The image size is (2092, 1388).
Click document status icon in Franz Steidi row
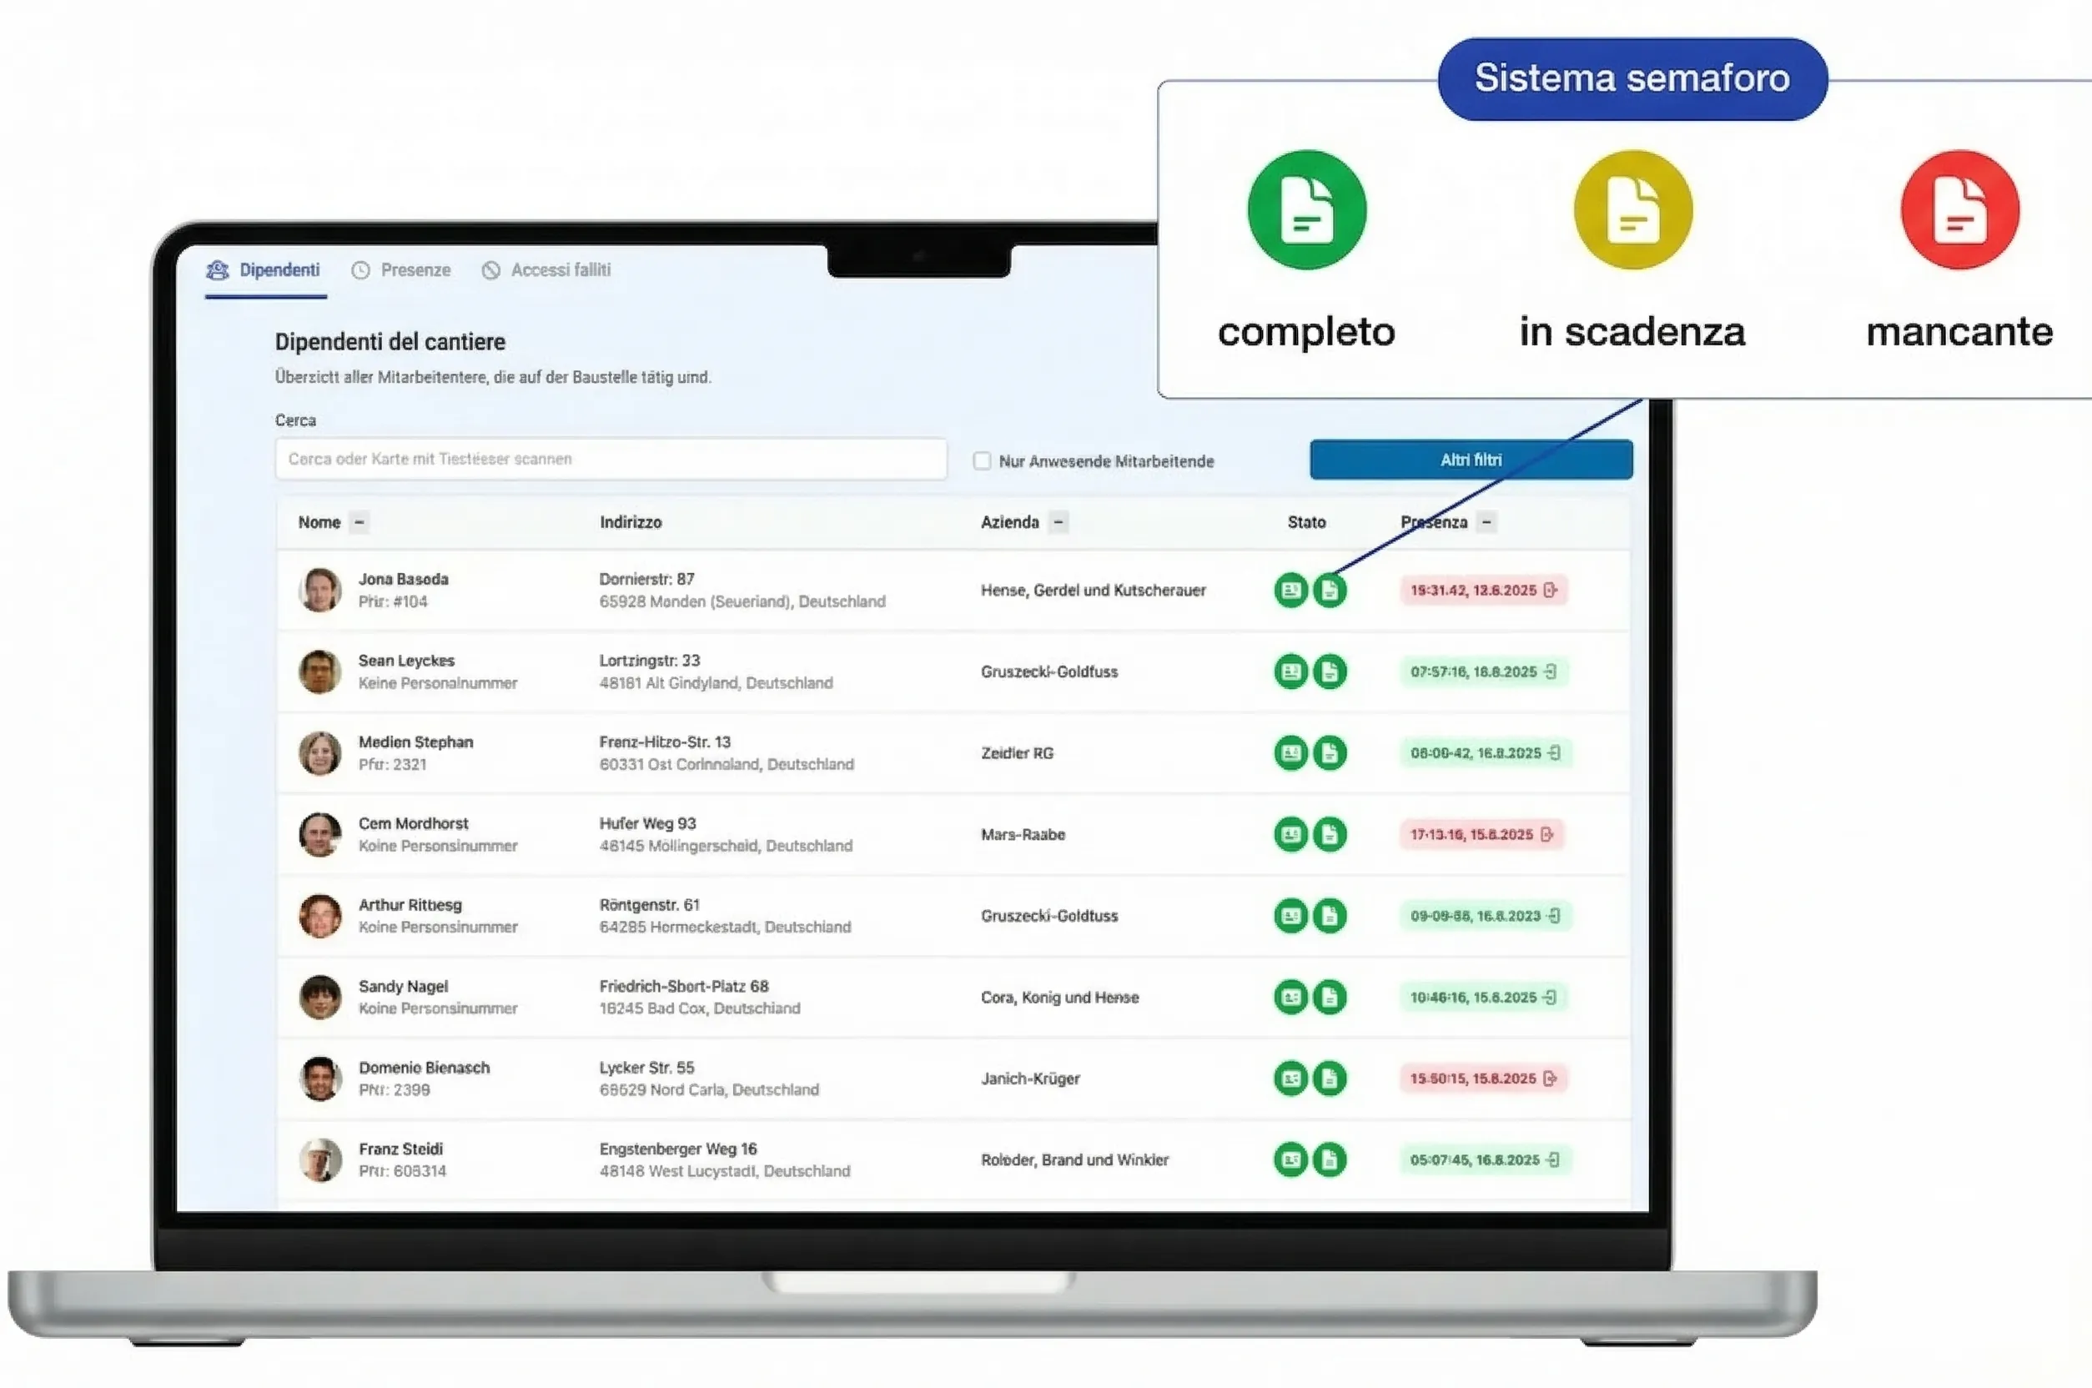point(1329,1159)
